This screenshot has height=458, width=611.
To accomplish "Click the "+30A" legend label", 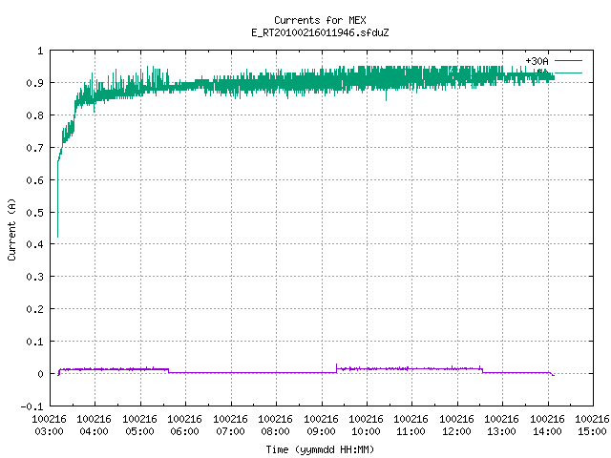I will click(537, 61).
